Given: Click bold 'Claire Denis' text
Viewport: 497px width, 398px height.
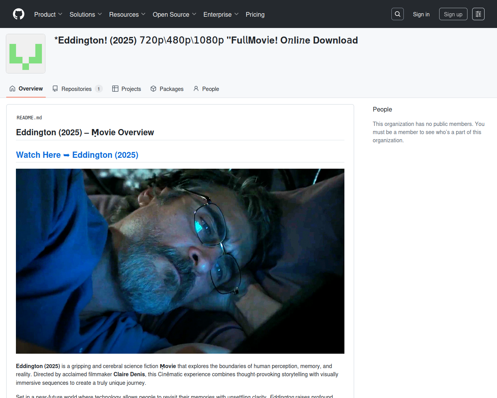Looking at the screenshot, I should click(x=129, y=374).
